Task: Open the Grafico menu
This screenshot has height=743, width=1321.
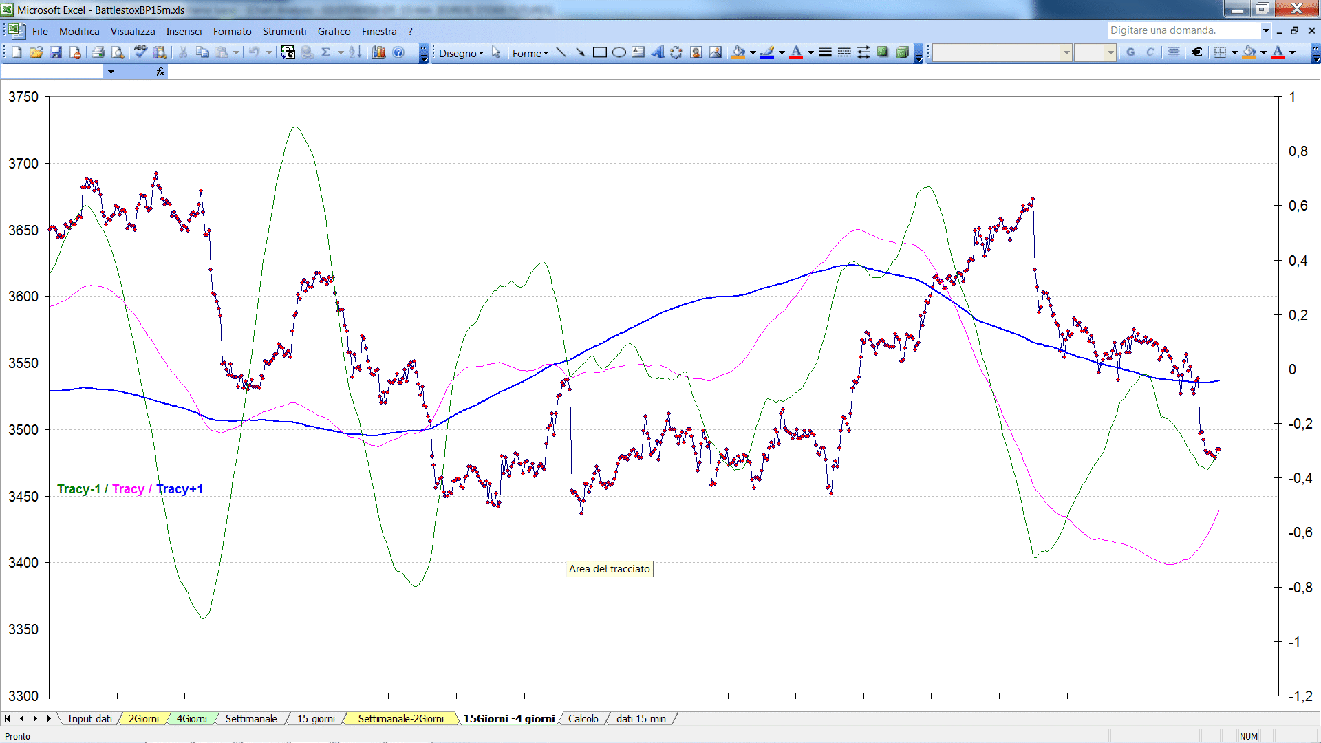Action: (334, 31)
